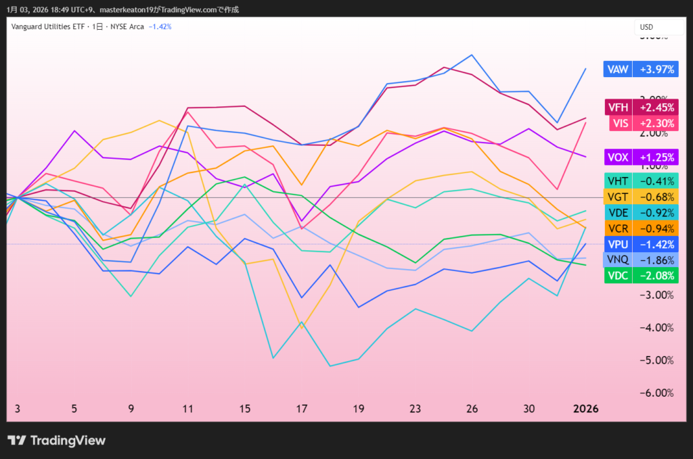Image resolution: width=693 pixels, height=459 pixels.
Task: Click the TradingView logo icon
Action: click(17, 441)
